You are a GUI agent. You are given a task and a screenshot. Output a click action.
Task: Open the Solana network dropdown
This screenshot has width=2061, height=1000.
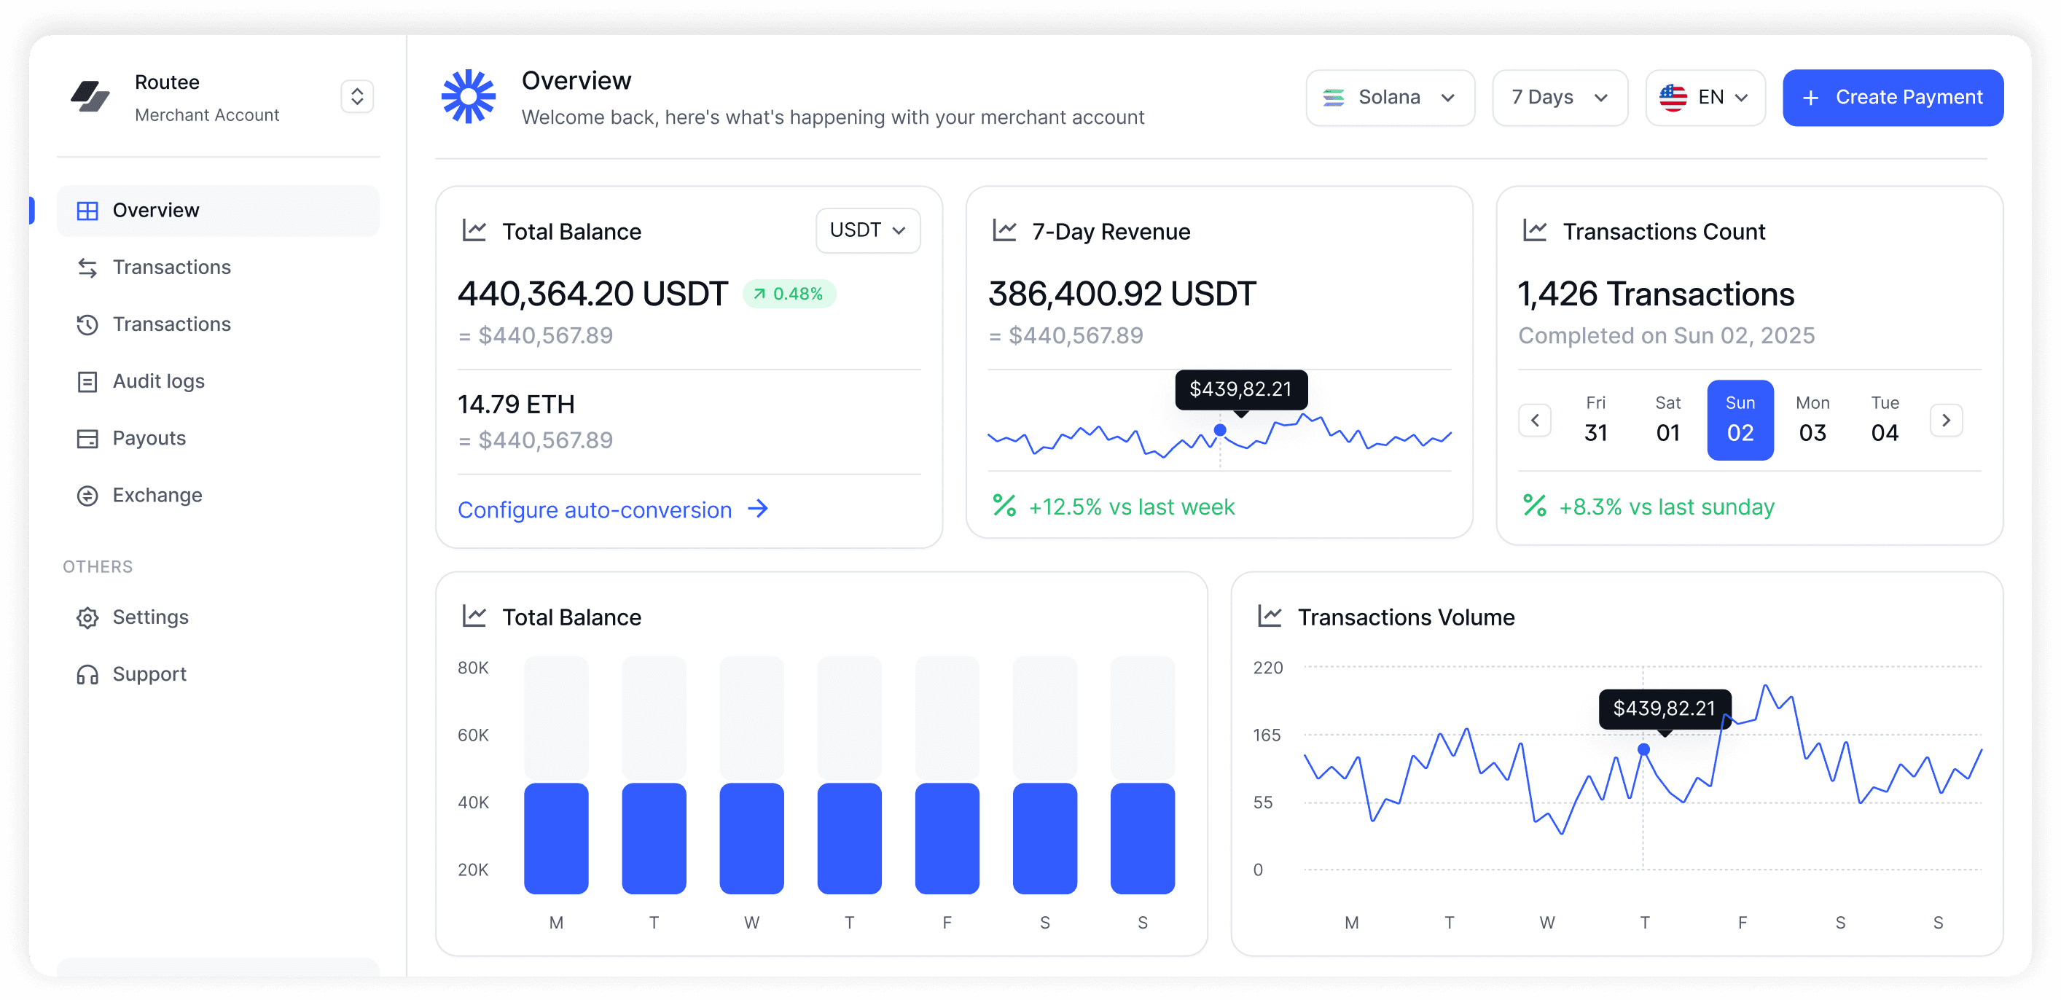[x=1390, y=98]
